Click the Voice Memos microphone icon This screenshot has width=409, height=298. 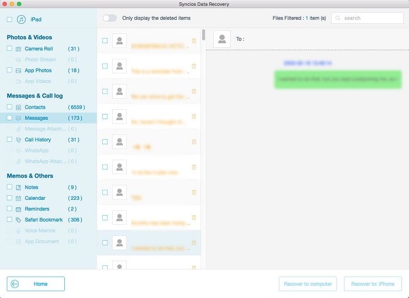18,231
